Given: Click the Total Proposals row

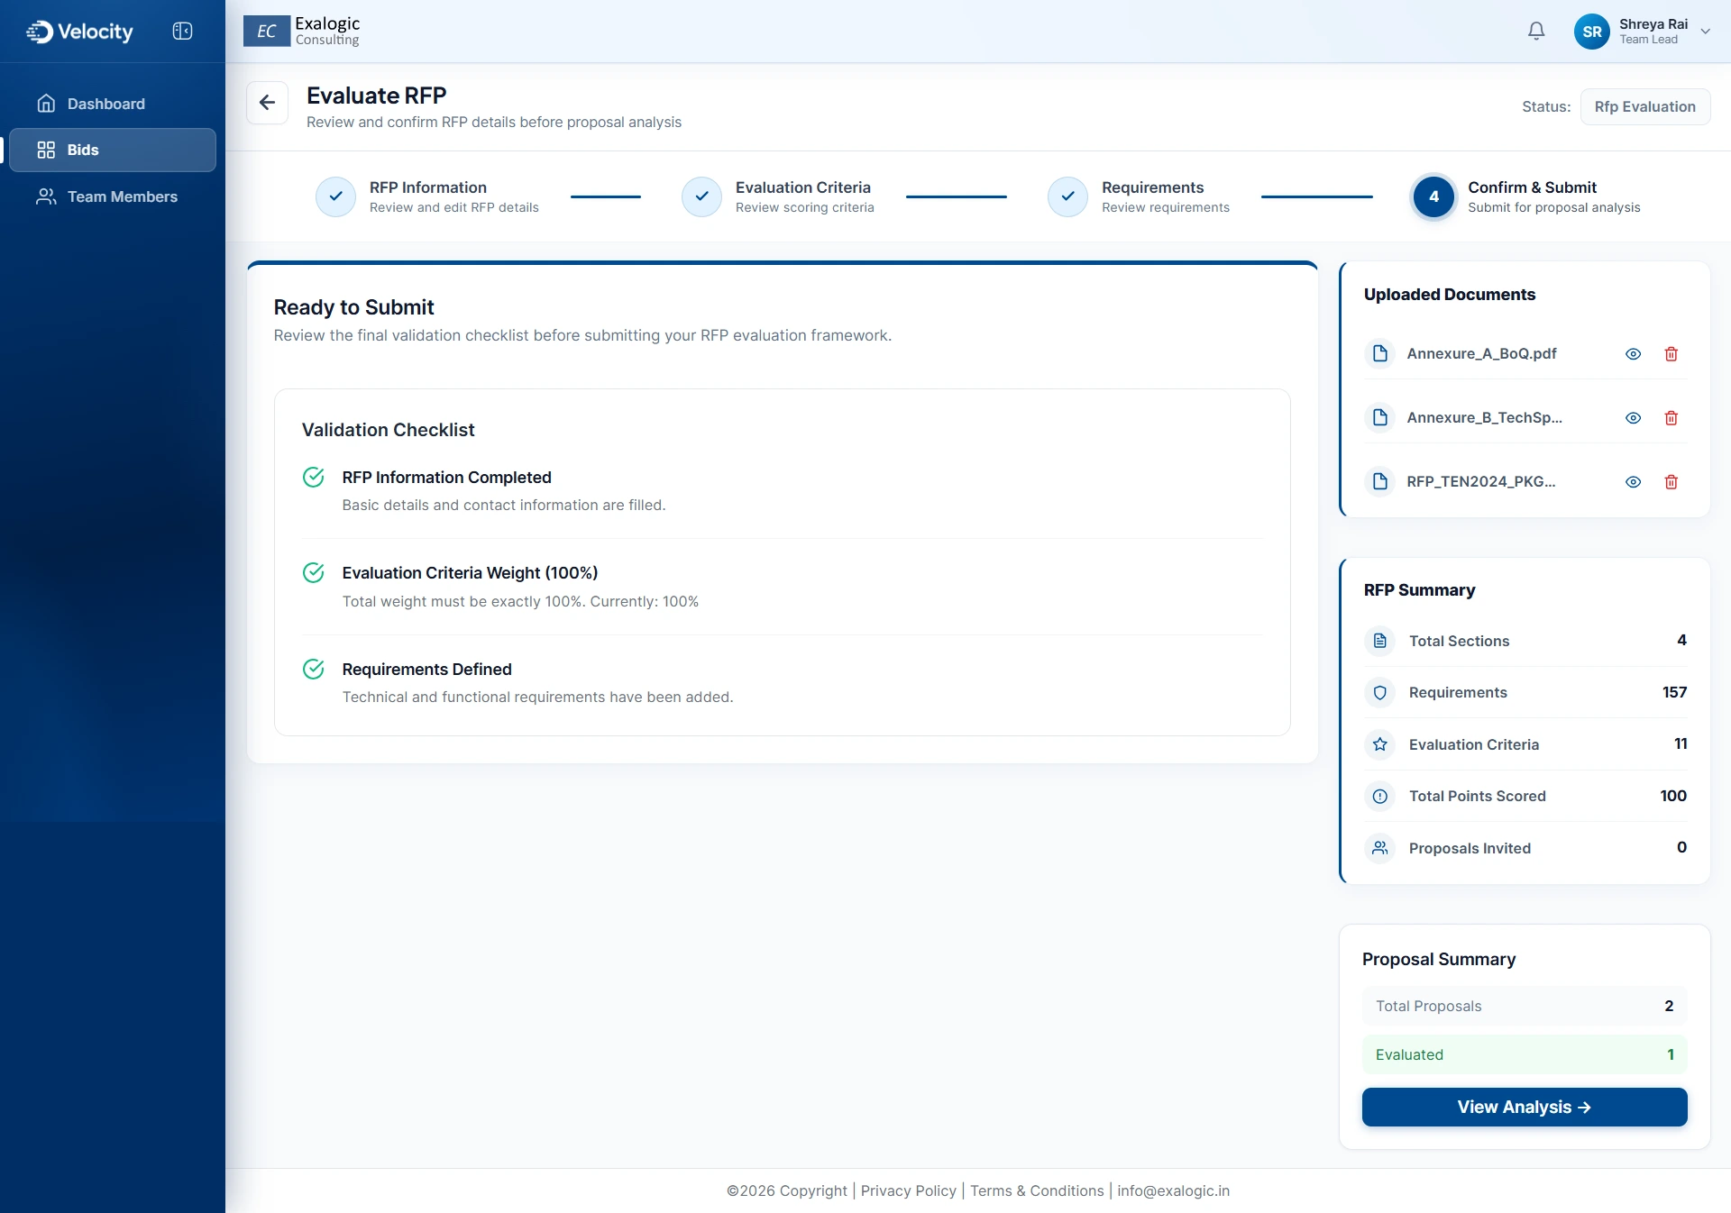Looking at the screenshot, I should point(1525,1007).
